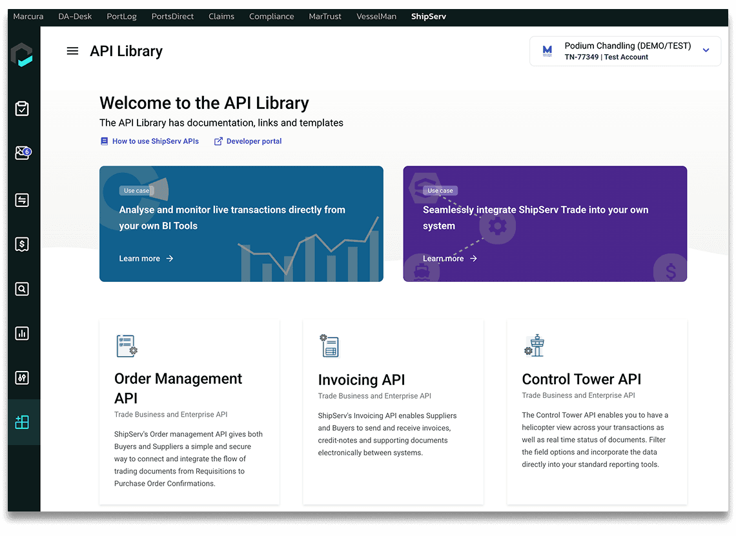Click the Control Tower API icon
The height and width of the screenshot is (536, 736).
[535, 346]
